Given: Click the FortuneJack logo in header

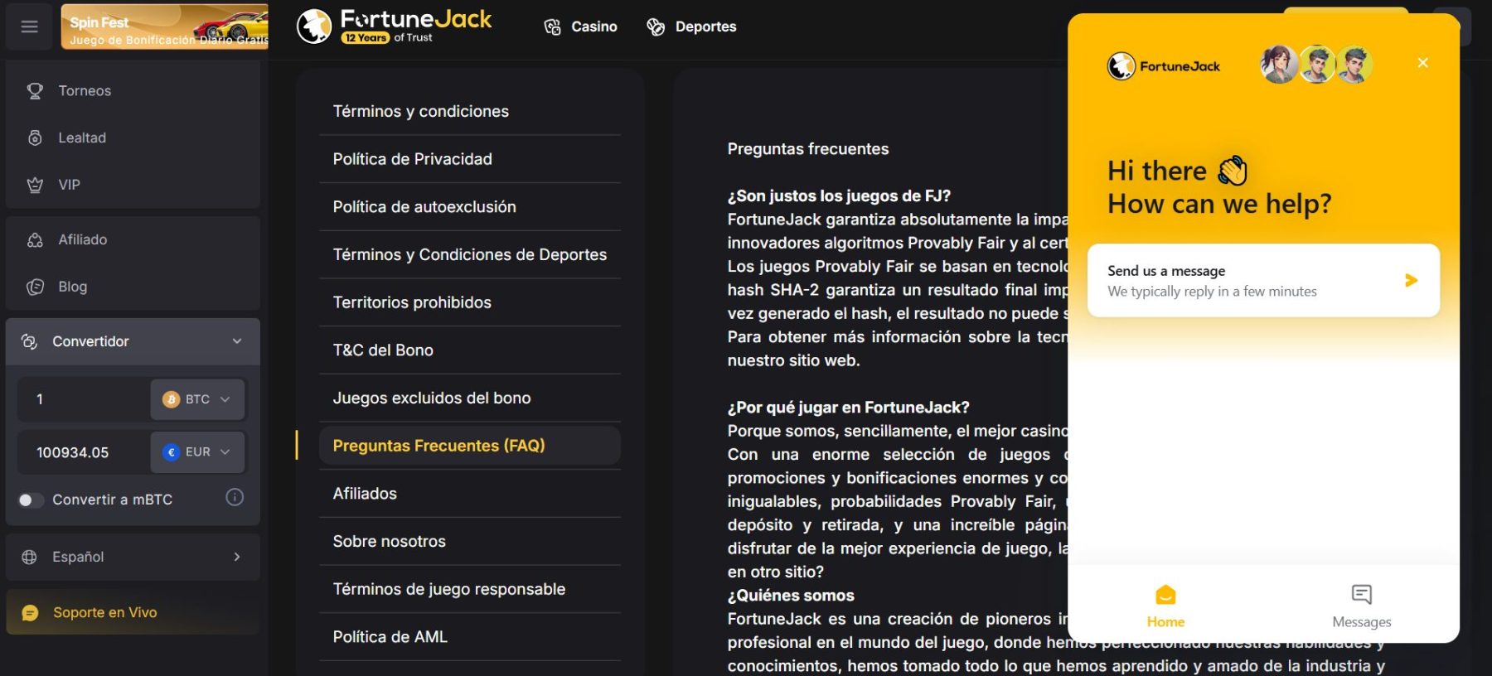Looking at the screenshot, I should pos(395,27).
